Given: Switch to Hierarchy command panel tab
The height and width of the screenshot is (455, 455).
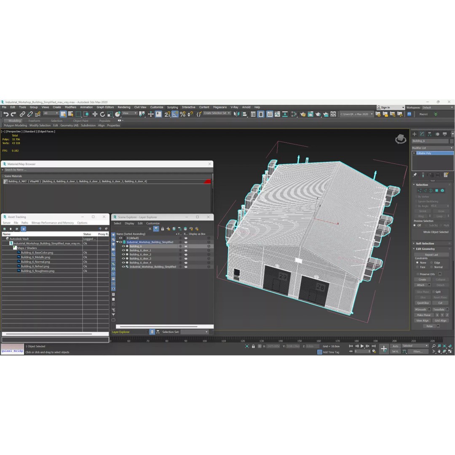Looking at the screenshot, I should tap(430, 134).
